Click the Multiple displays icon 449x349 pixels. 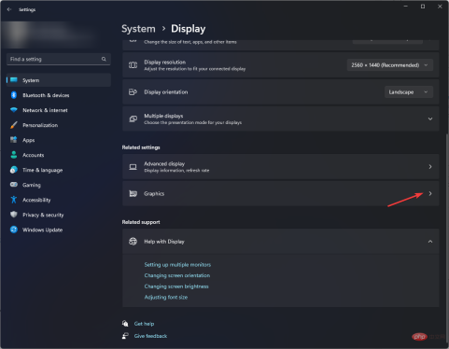tap(133, 119)
